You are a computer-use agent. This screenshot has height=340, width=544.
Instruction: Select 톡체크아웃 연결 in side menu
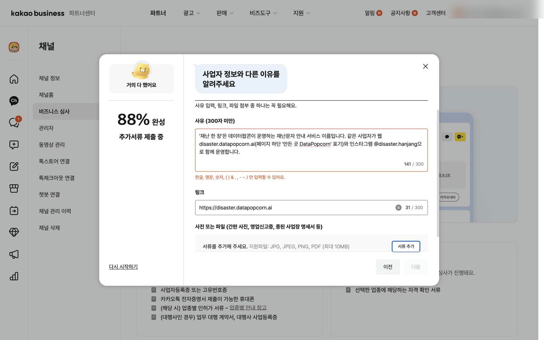click(56, 178)
